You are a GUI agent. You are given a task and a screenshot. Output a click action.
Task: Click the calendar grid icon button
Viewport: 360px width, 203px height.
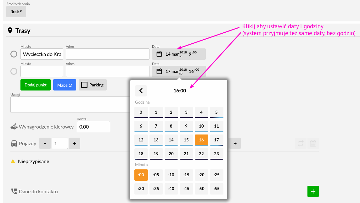(x=313, y=143)
